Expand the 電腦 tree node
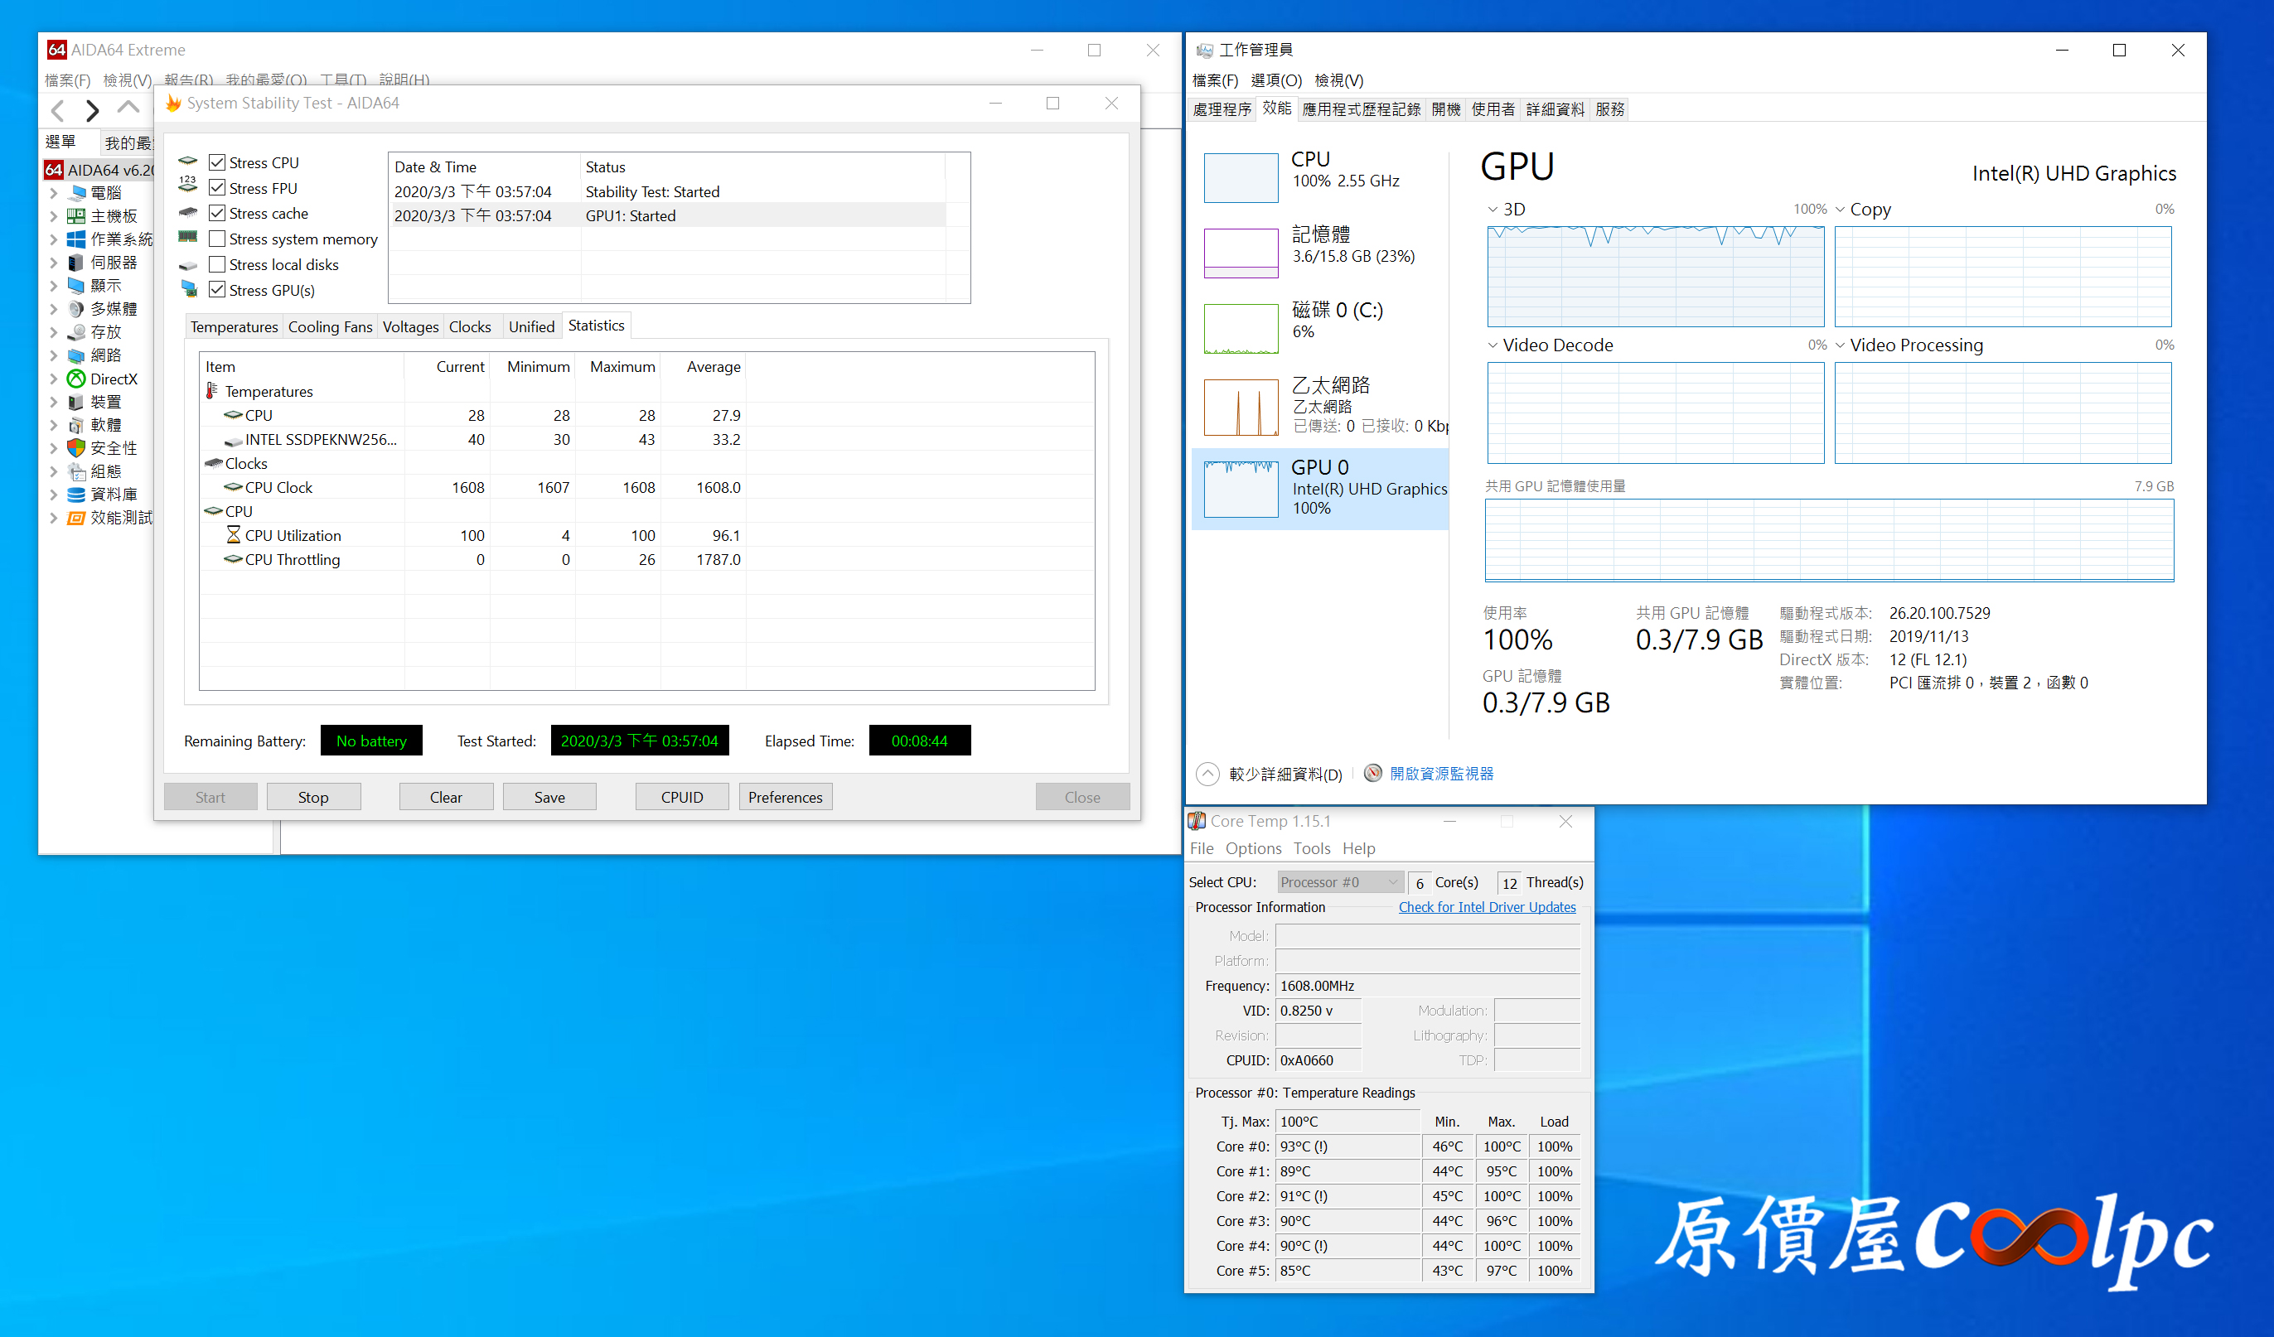Image resolution: width=2274 pixels, height=1337 pixels. pos(53,192)
